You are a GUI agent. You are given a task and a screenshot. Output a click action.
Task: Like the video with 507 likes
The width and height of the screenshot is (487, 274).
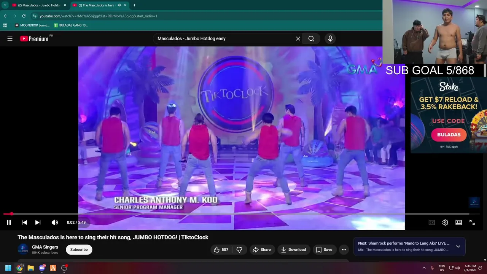point(221,250)
